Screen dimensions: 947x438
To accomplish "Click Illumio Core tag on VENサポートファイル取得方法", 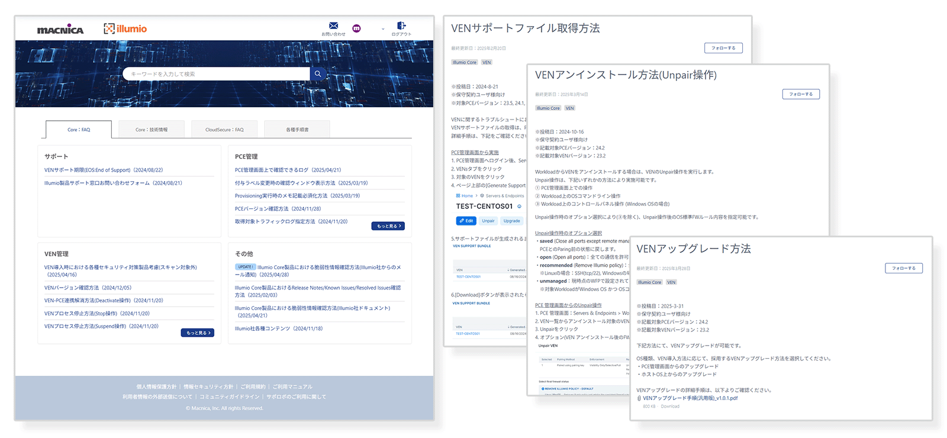I will click(465, 62).
